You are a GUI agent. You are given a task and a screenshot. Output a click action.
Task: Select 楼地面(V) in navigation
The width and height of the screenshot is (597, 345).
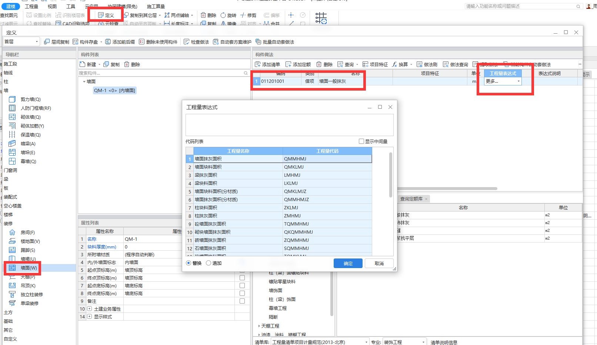[24, 241]
